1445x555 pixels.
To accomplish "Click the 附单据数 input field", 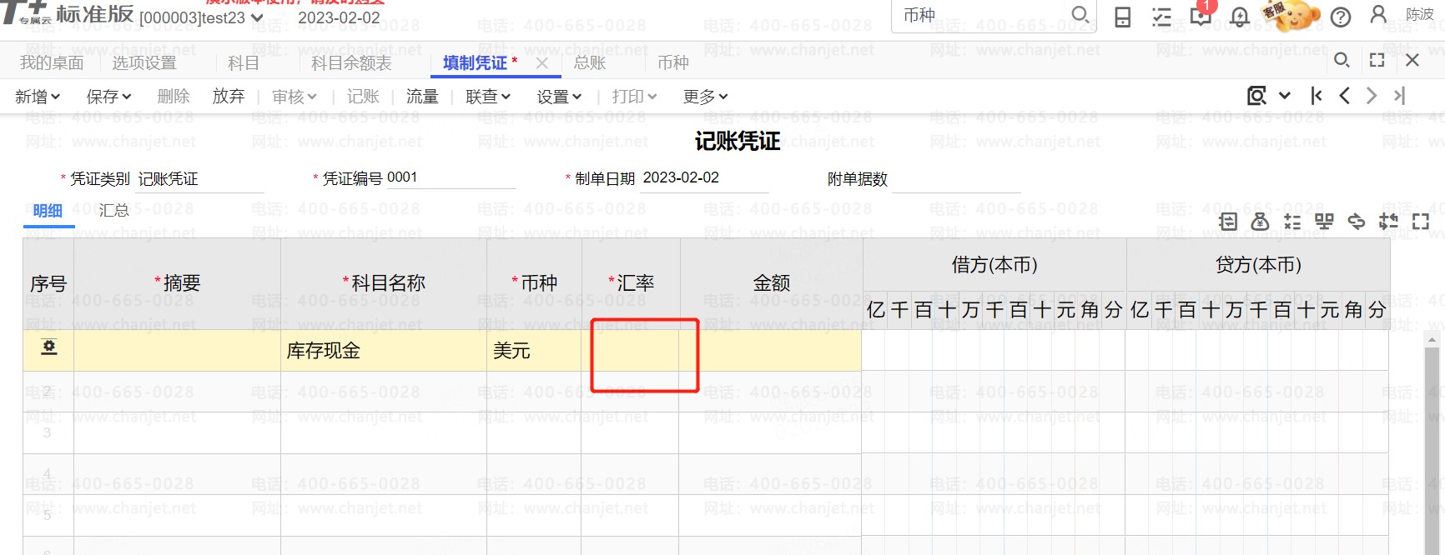I will click(956, 179).
